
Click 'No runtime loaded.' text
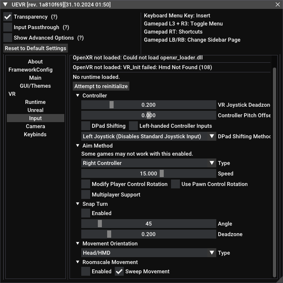96,77
